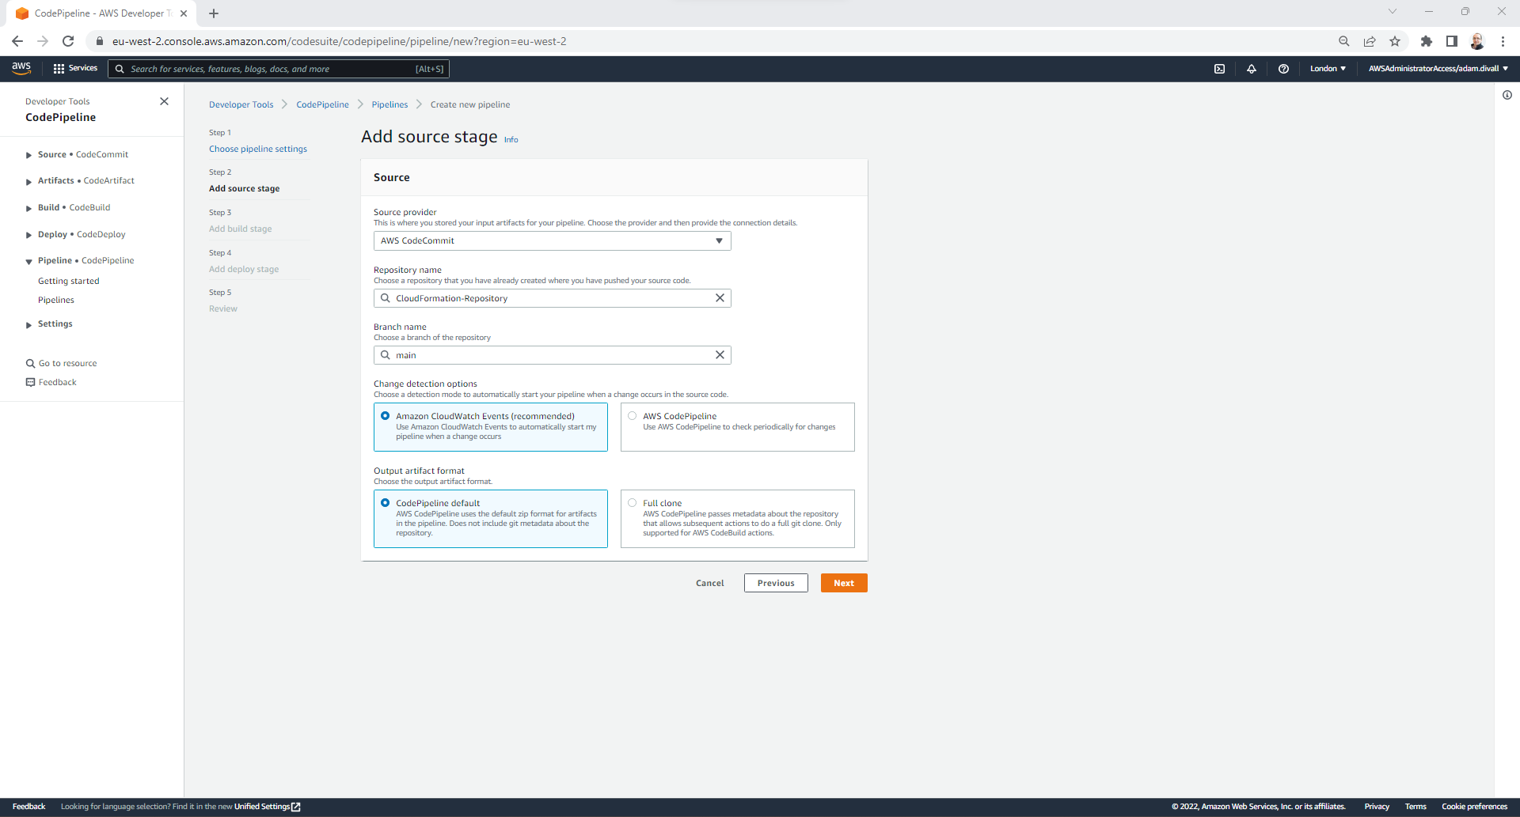The width and height of the screenshot is (1520, 817).
Task: Click the Unified Settings external link icon
Action: click(296, 807)
